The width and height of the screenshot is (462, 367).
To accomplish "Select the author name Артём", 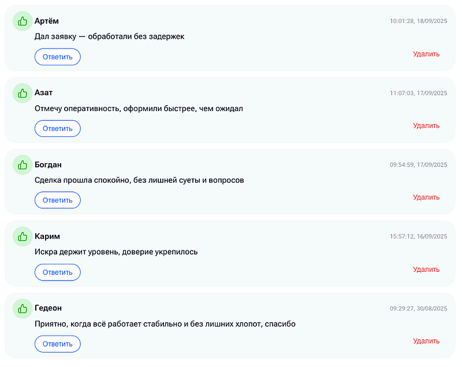I will 47,21.
